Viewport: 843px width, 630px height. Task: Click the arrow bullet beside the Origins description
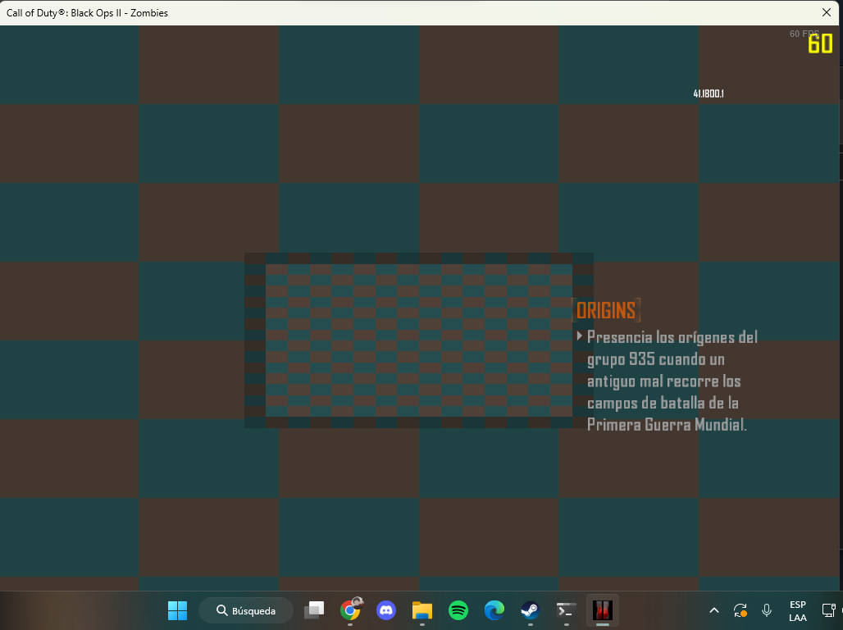(580, 336)
